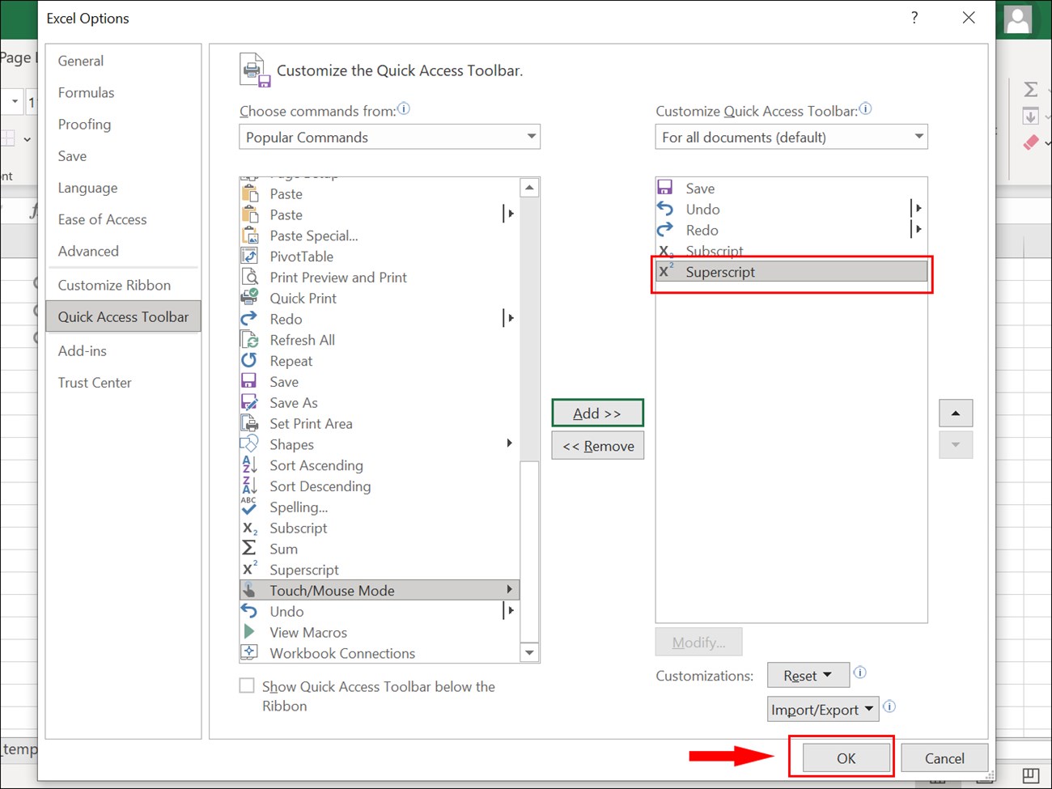Click info icon next to Import/Export
Screen dimensions: 1052x789
(x=889, y=706)
